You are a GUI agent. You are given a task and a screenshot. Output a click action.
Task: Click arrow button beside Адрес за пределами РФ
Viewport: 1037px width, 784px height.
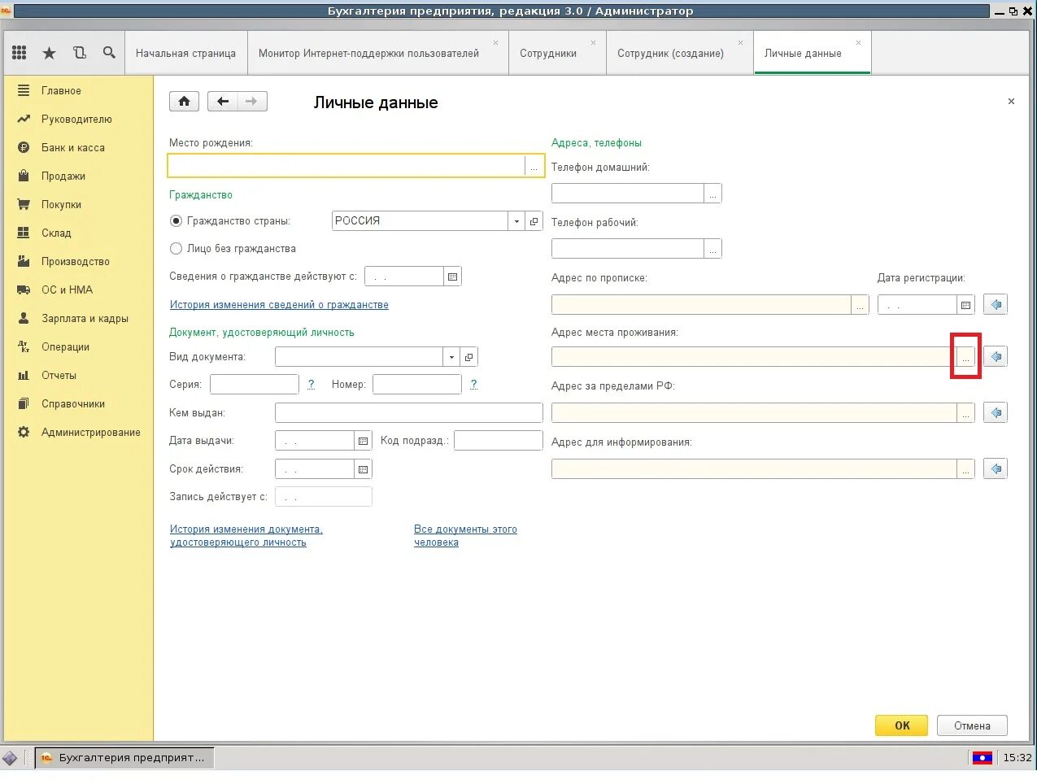click(996, 412)
